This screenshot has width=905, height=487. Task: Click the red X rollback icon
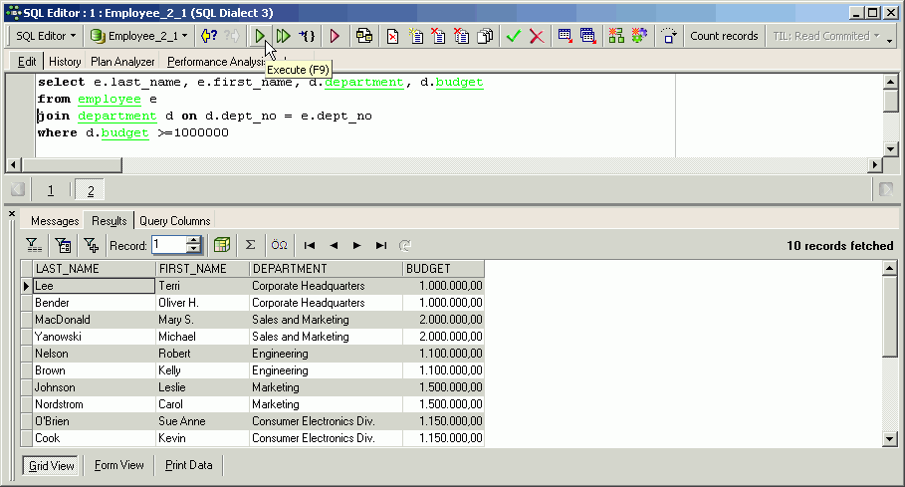(x=537, y=36)
